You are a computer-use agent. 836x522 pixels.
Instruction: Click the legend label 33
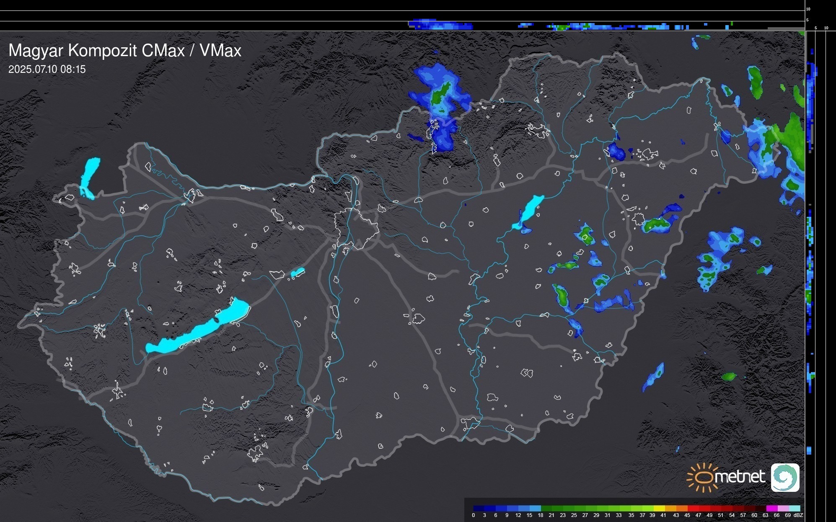pos(619,515)
